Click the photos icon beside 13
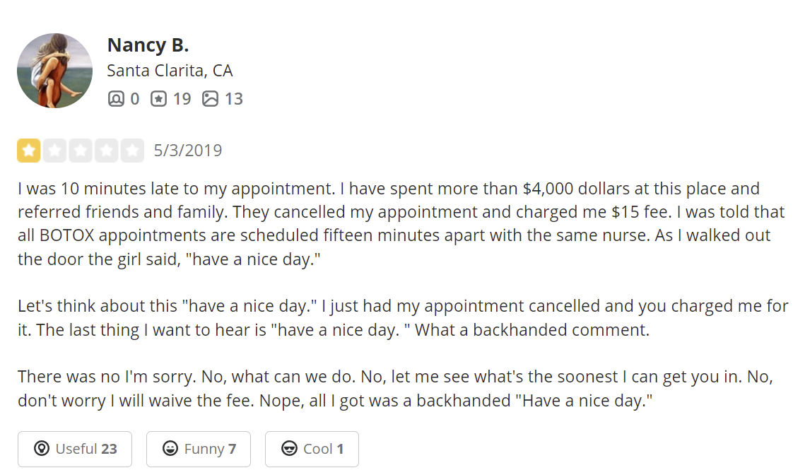 click(211, 99)
